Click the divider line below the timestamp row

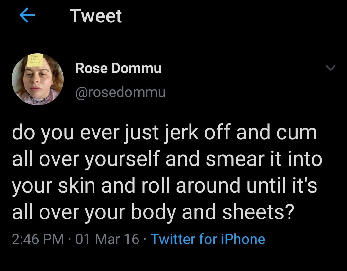pyautogui.click(x=173, y=260)
